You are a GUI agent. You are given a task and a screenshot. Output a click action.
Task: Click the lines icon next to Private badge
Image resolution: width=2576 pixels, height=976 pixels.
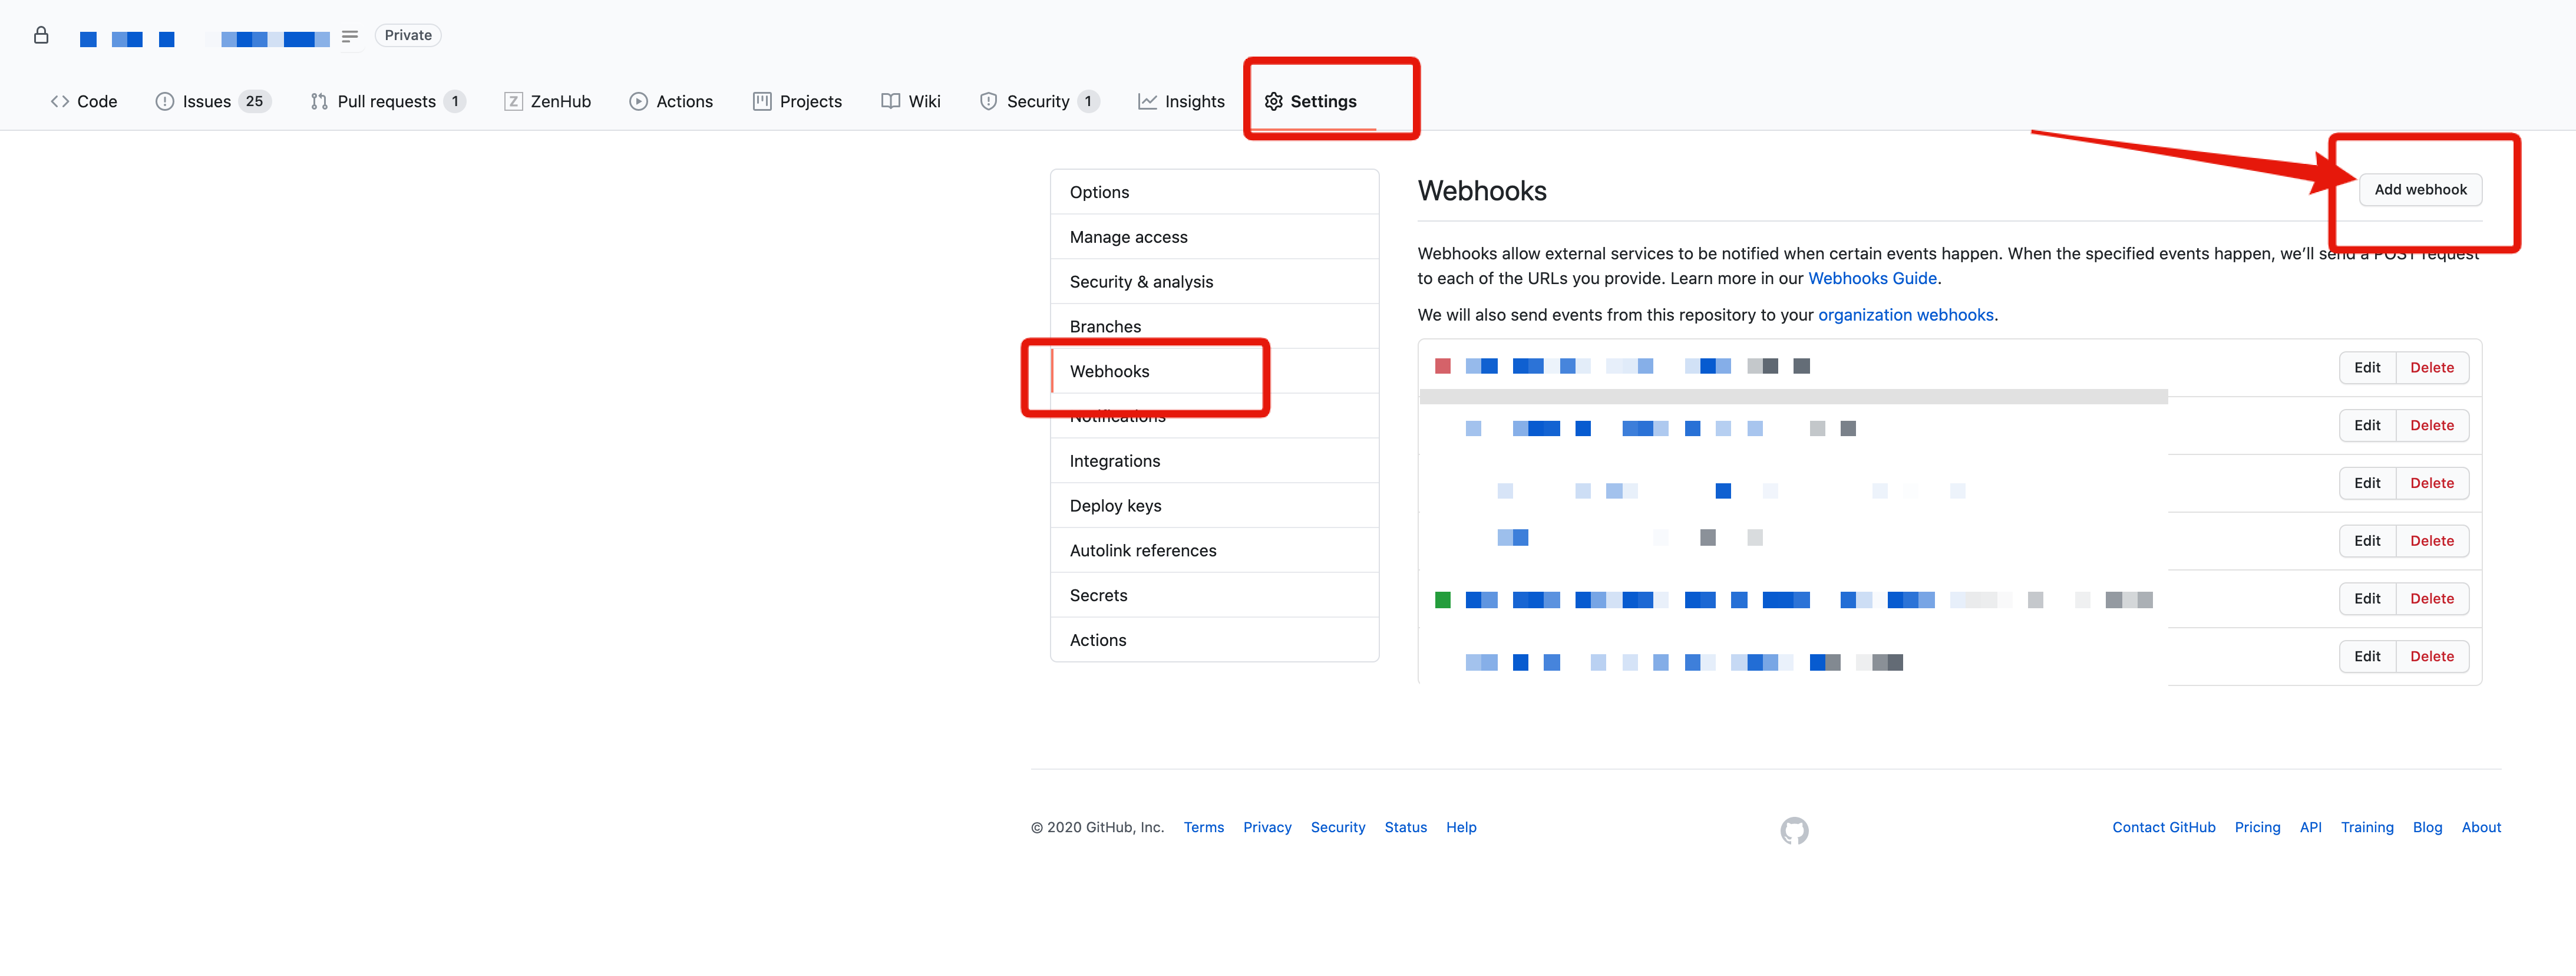coord(349,36)
